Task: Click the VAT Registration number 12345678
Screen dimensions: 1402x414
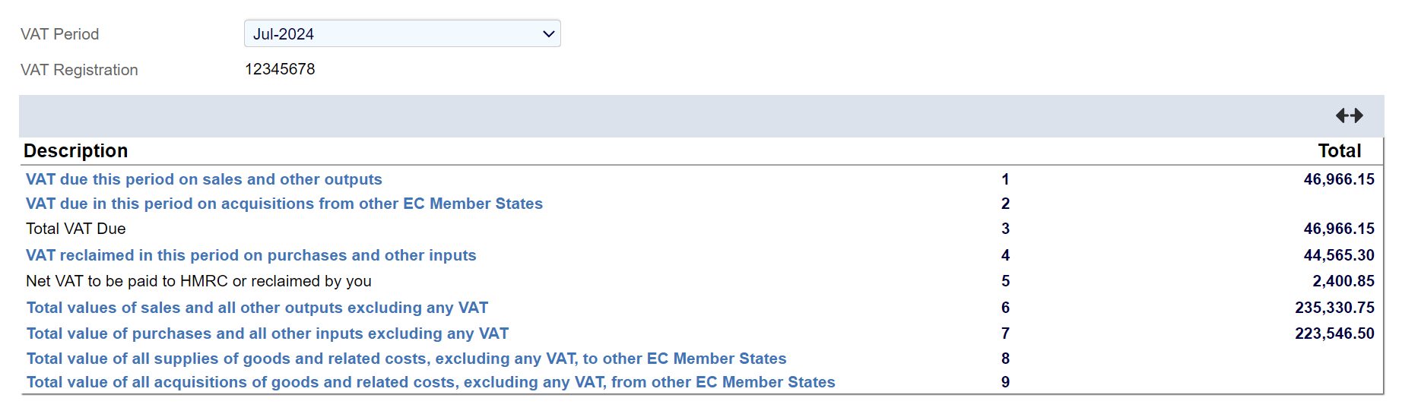Action: point(280,69)
